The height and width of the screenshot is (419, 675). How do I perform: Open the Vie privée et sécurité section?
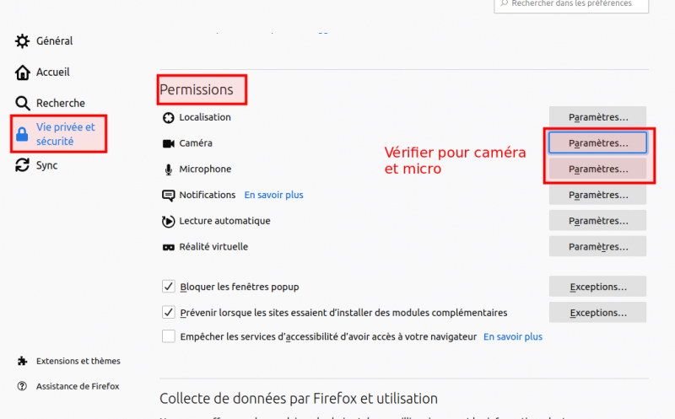tap(65, 134)
